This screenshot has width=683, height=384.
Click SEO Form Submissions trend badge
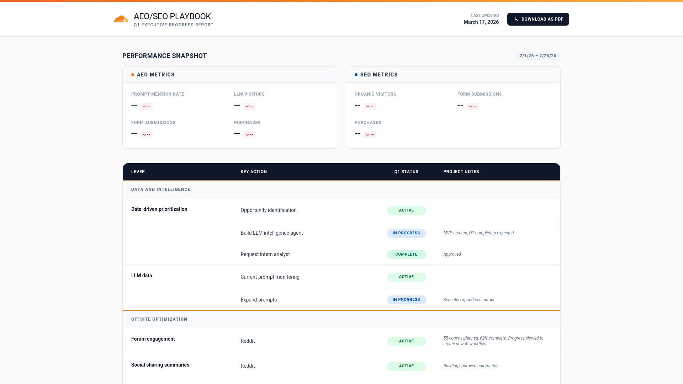(472, 106)
